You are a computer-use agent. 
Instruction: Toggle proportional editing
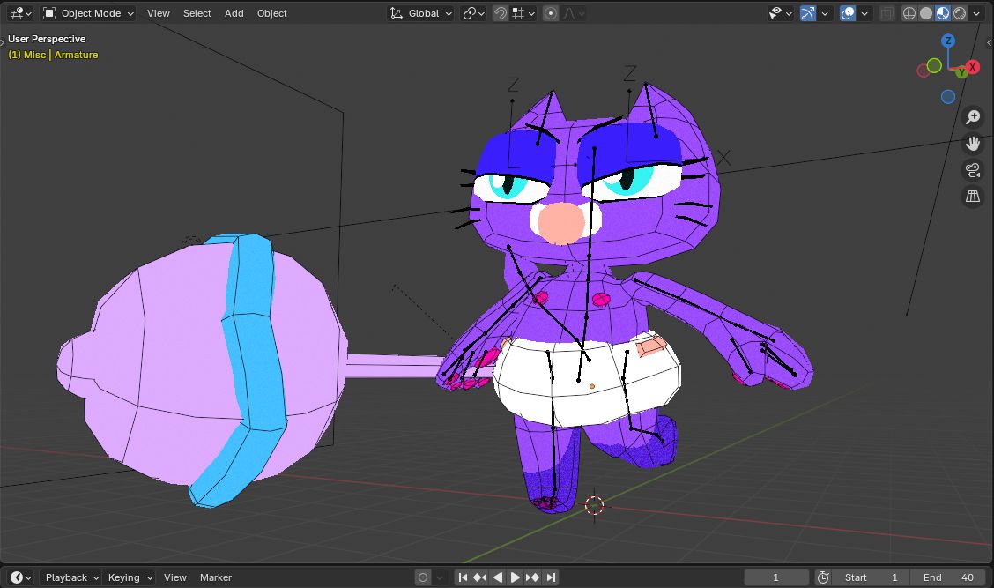[x=551, y=12]
